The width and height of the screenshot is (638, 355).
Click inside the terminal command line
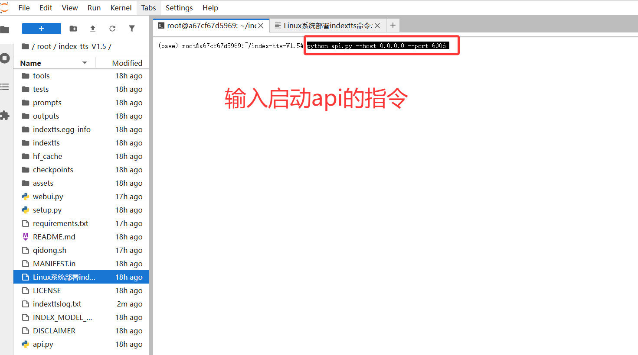tap(377, 46)
